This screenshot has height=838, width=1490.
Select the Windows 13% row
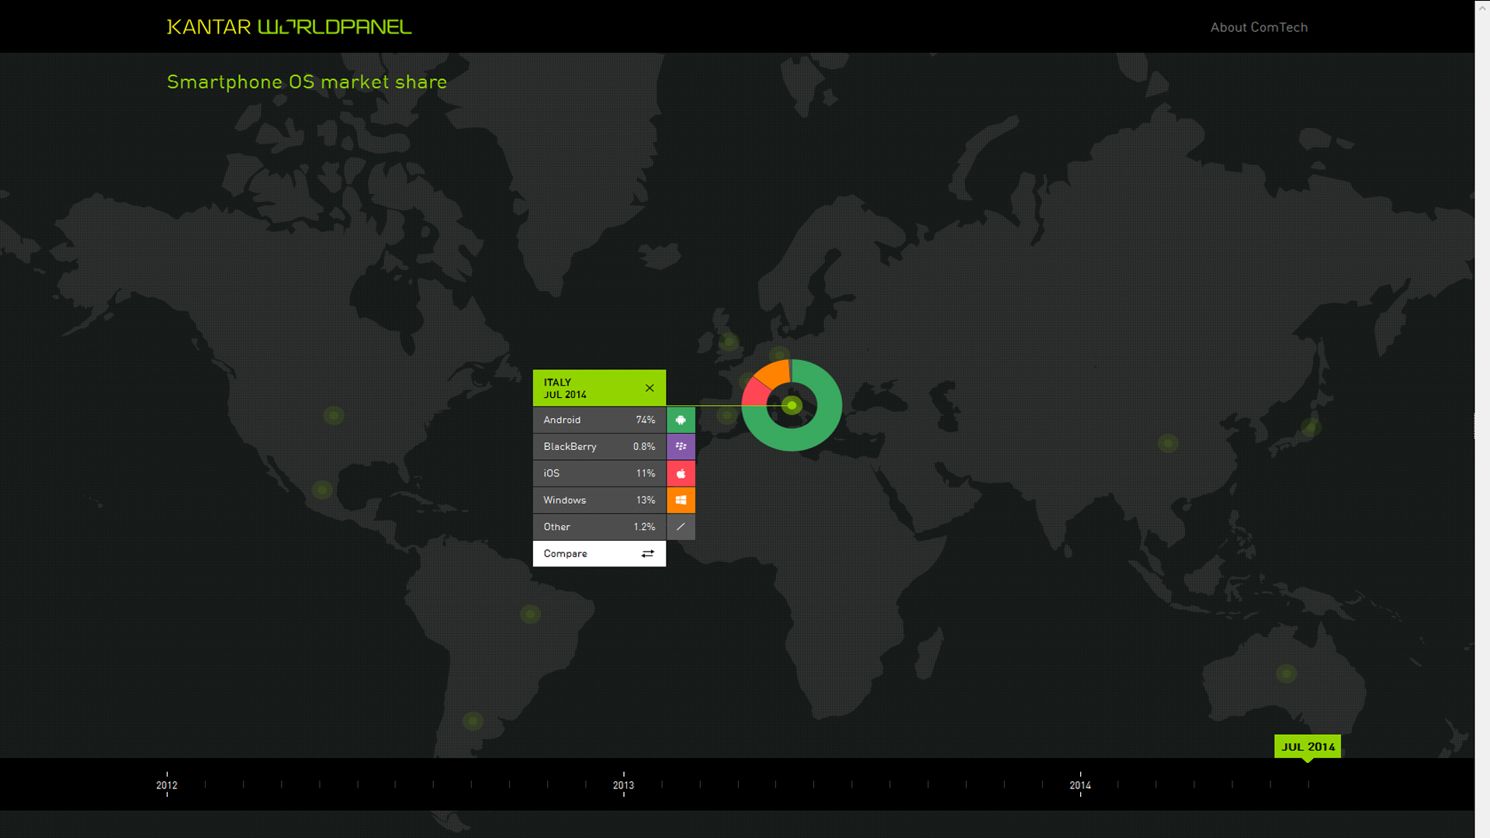(x=598, y=500)
